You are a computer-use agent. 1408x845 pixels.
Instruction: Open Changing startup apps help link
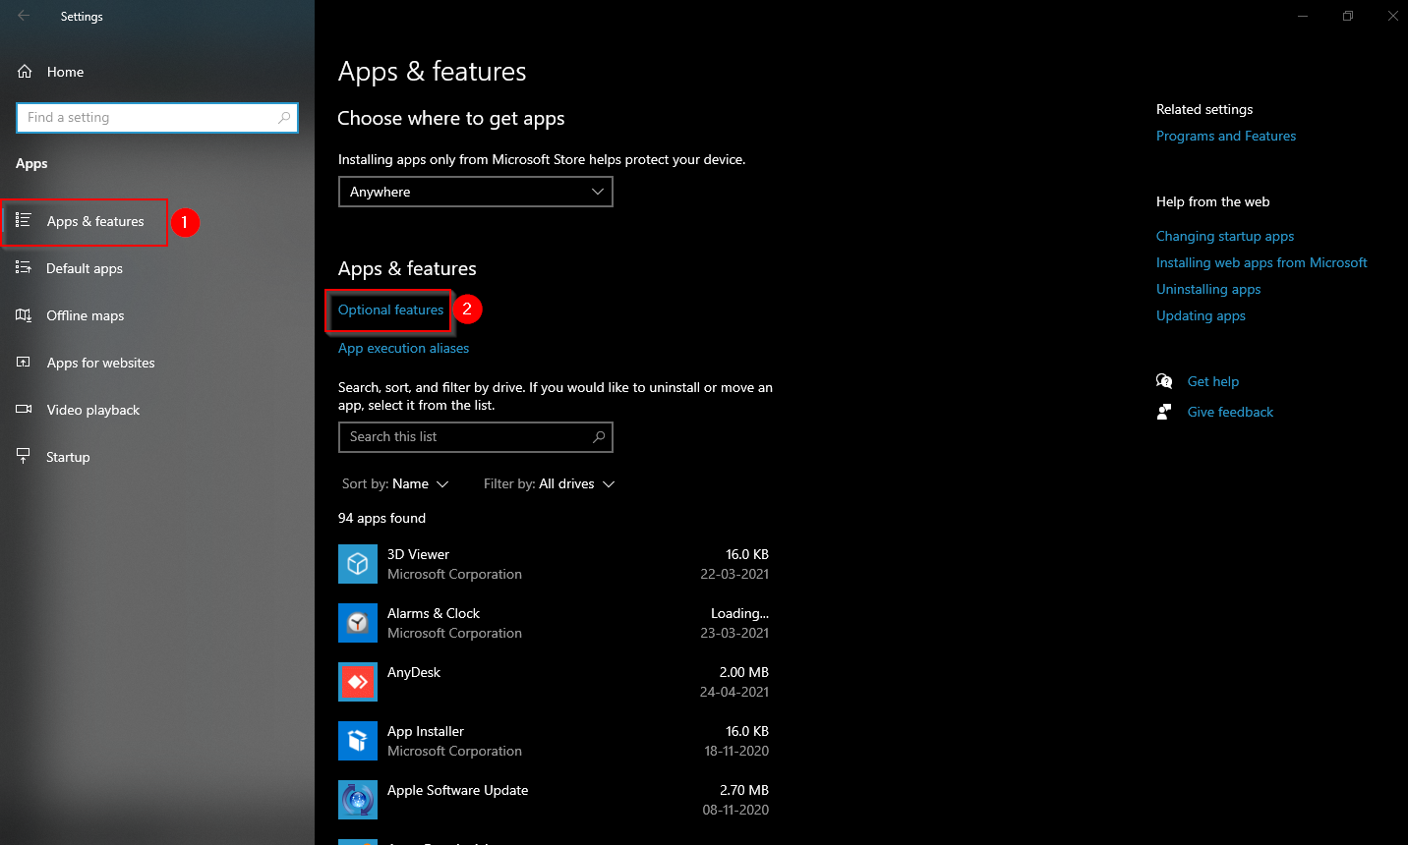click(1225, 236)
